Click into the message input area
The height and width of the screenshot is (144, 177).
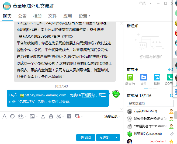(x=61, y=126)
